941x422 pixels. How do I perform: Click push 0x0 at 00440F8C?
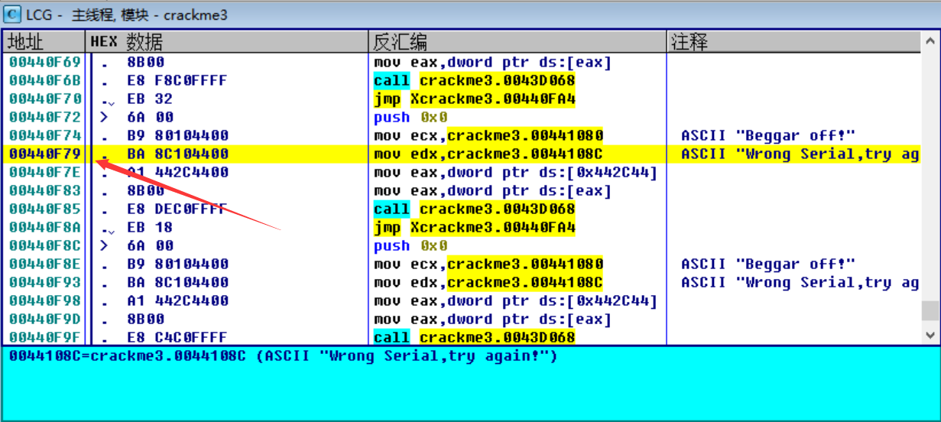(410, 245)
